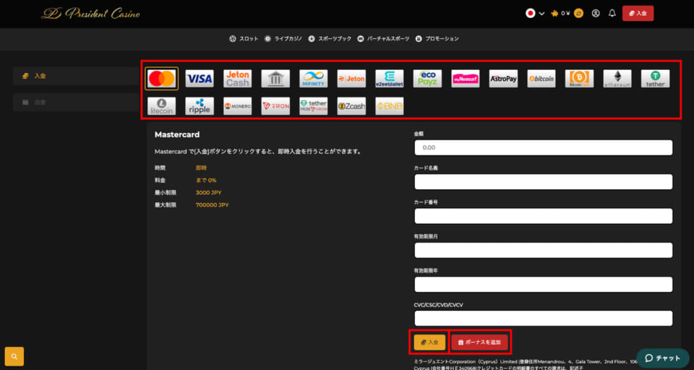The image size is (694, 370).
Task: Focus the カード番号 card number field
Action: point(543,216)
